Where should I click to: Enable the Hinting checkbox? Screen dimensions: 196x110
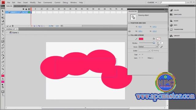[x=152, y=50]
